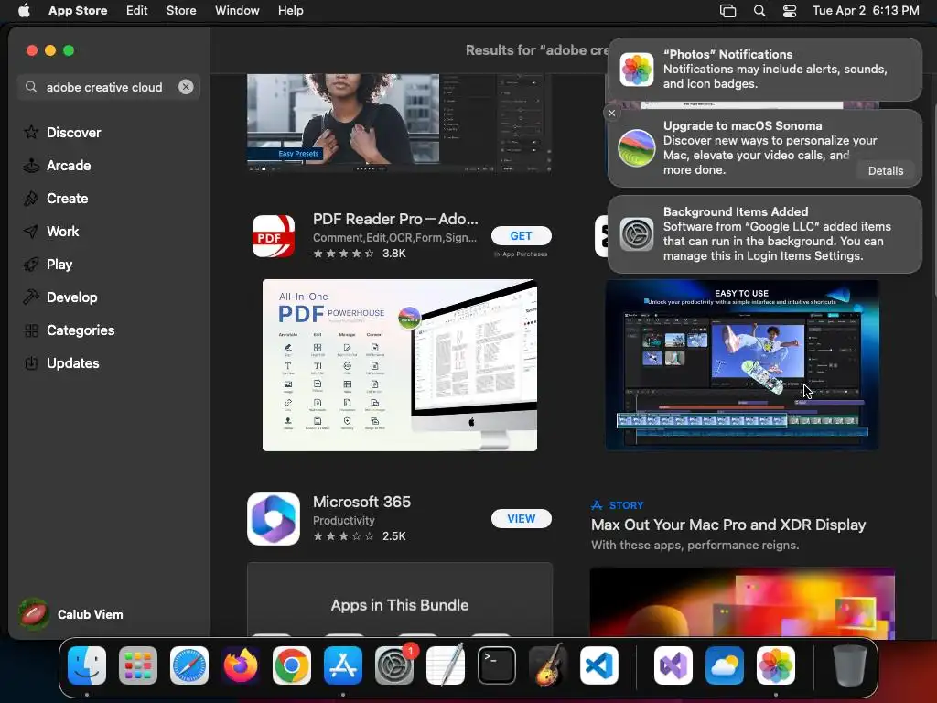Screen dimensions: 937x703
Task: Open the PDF Reader Pro title link
Action: click(x=395, y=219)
